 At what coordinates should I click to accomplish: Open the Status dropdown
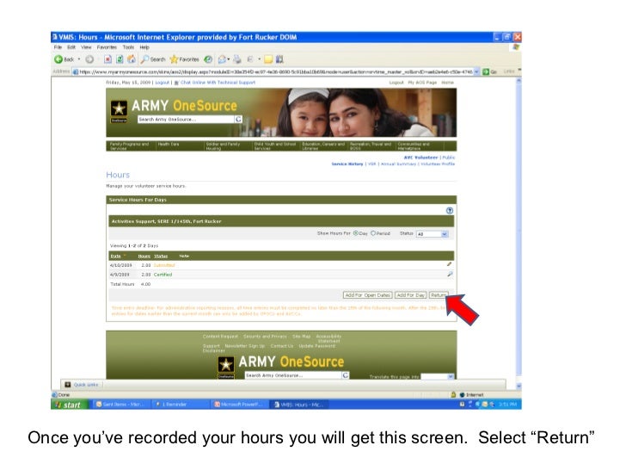(x=433, y=234)
